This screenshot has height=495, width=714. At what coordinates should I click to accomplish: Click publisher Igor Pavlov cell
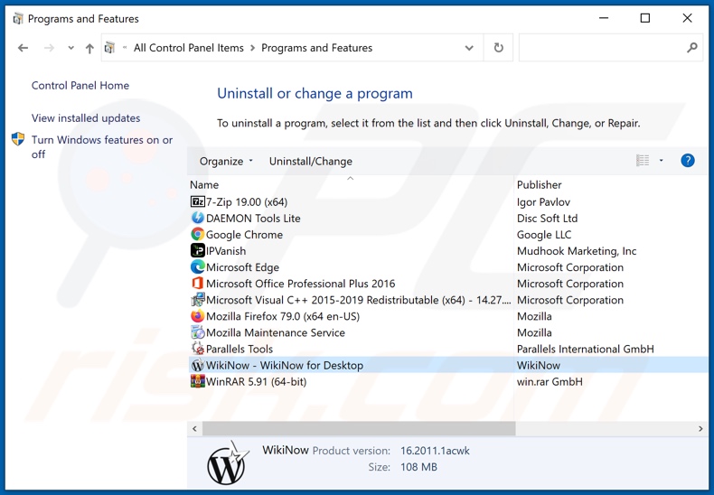[544, 202]
